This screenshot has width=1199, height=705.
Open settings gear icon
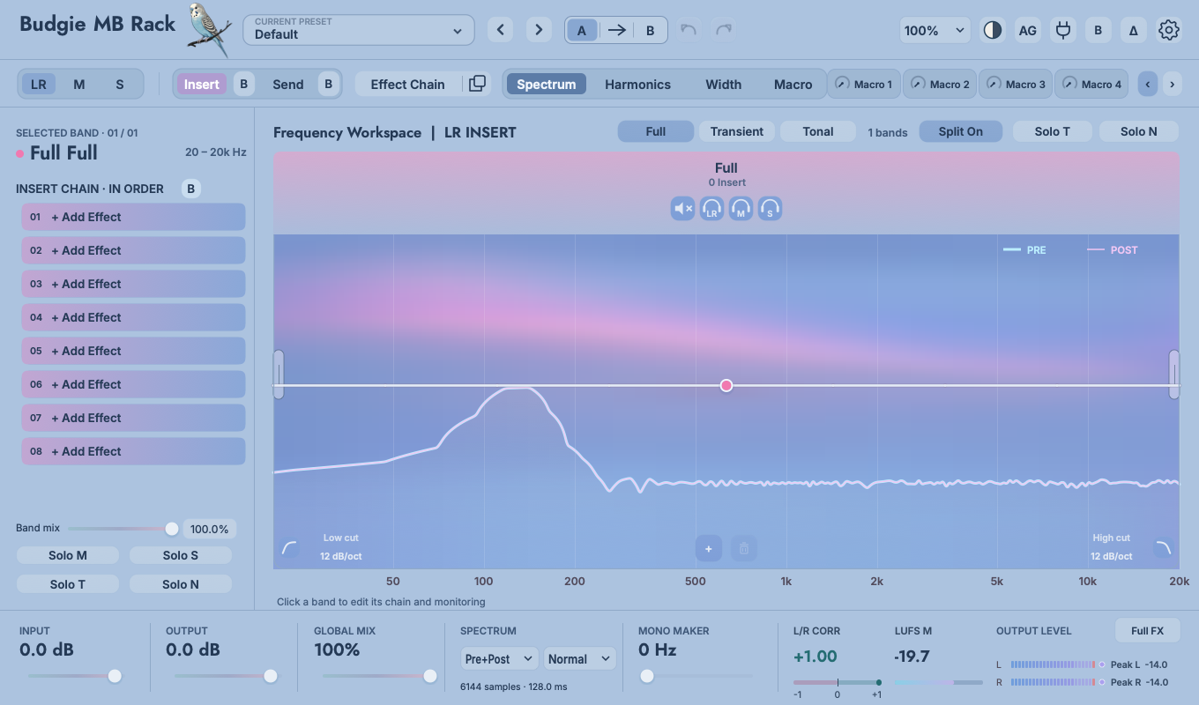click(x=1169, y=30)
